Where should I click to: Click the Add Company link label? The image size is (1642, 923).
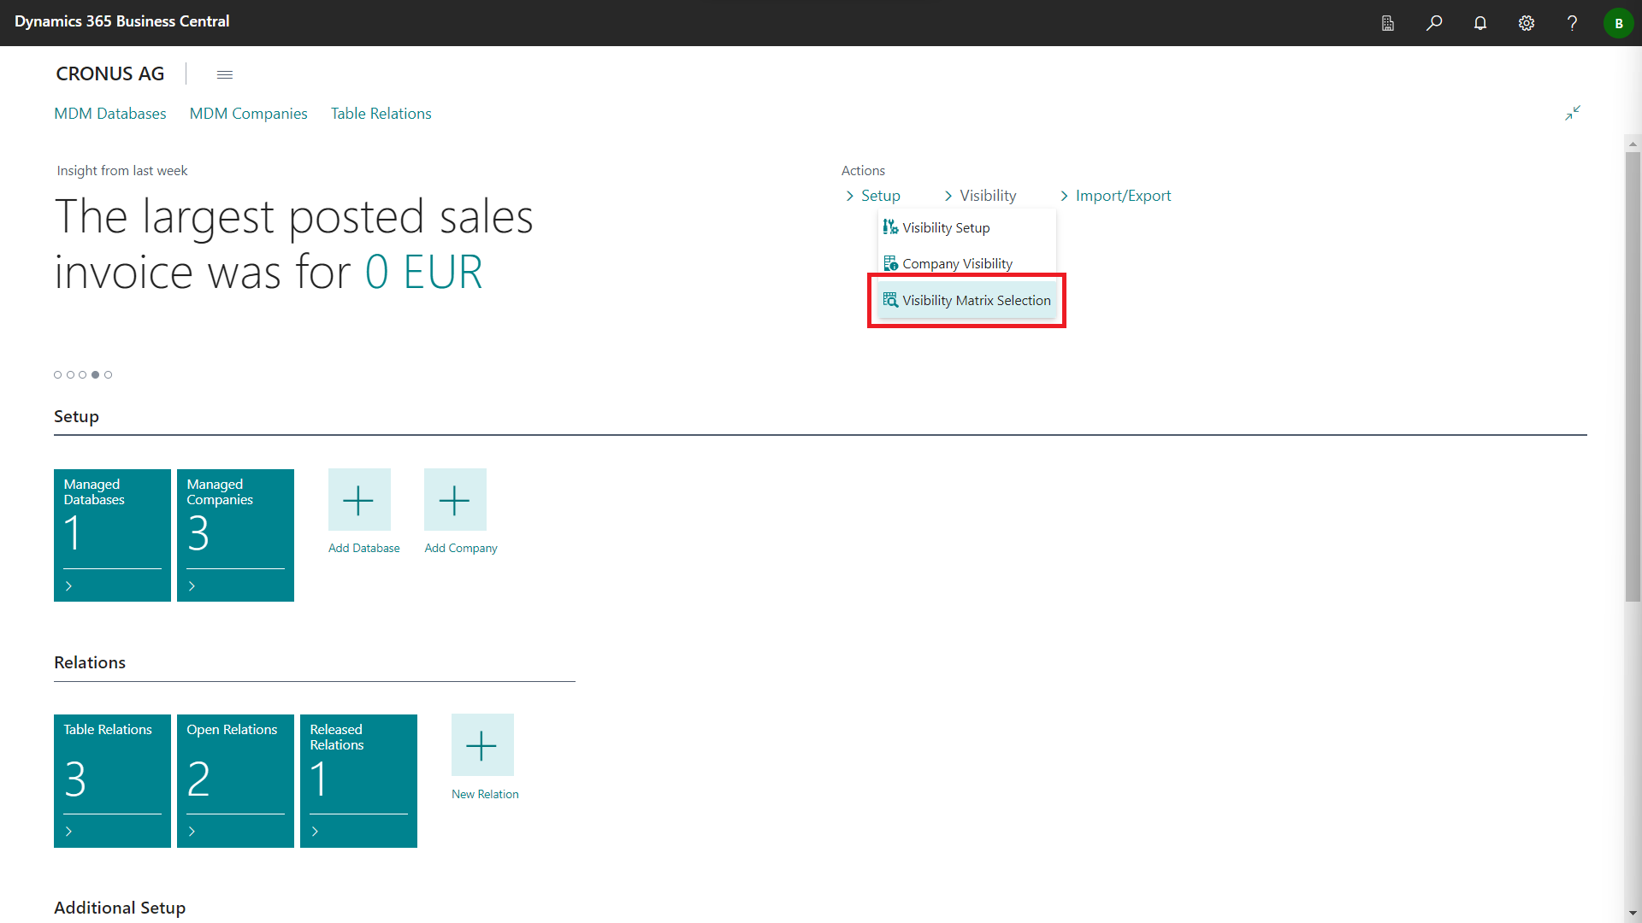461,549
